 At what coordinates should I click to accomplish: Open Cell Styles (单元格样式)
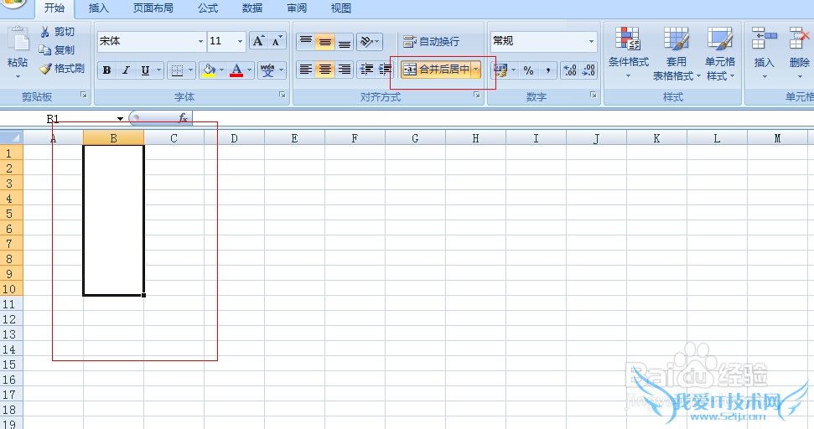pos(720,54)
